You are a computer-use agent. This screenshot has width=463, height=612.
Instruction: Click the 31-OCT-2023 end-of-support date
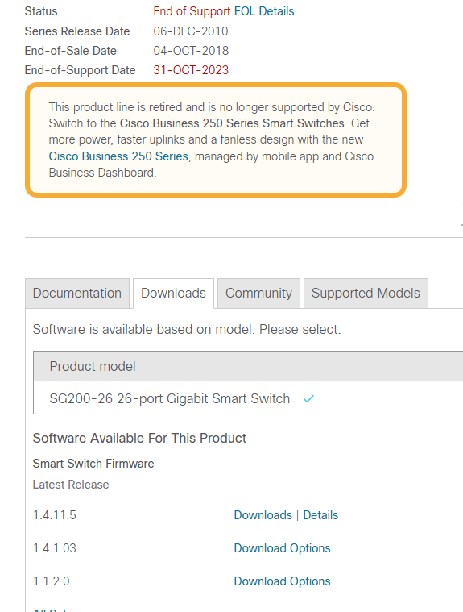pyautogui.click(x=191, y=70)
